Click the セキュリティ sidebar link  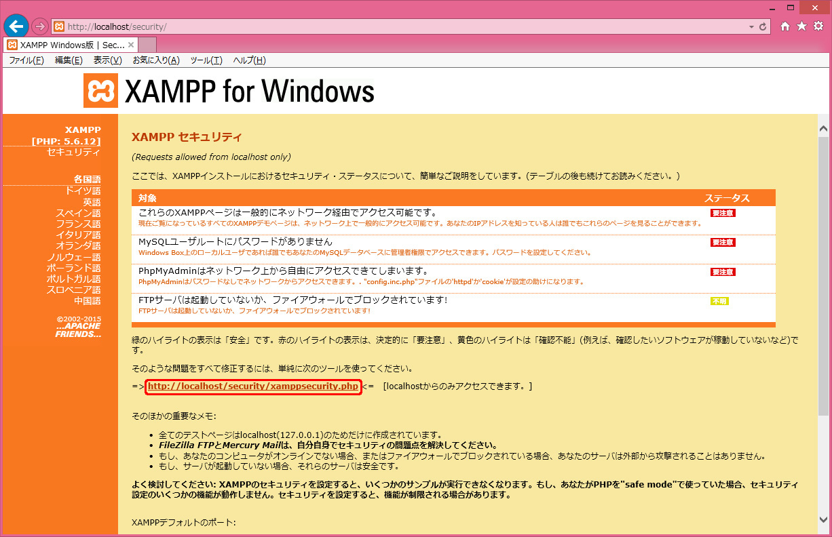pos(73,152)
